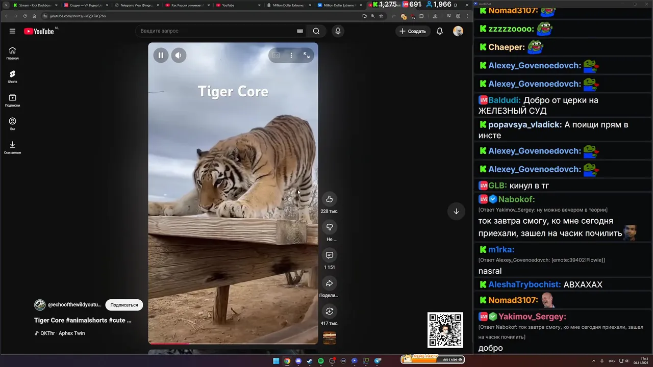The image size is (653, 367).
Task: Reload the page in browser
Action: (24, 16)
